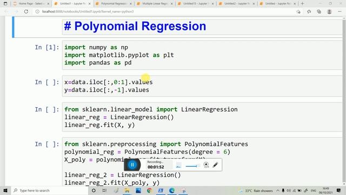
Task: Click the Type here to search box
Action: coord(49,190)
